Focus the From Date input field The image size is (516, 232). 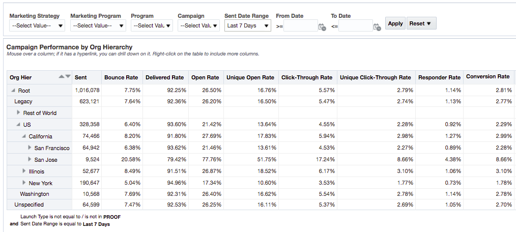click(300, 26)
